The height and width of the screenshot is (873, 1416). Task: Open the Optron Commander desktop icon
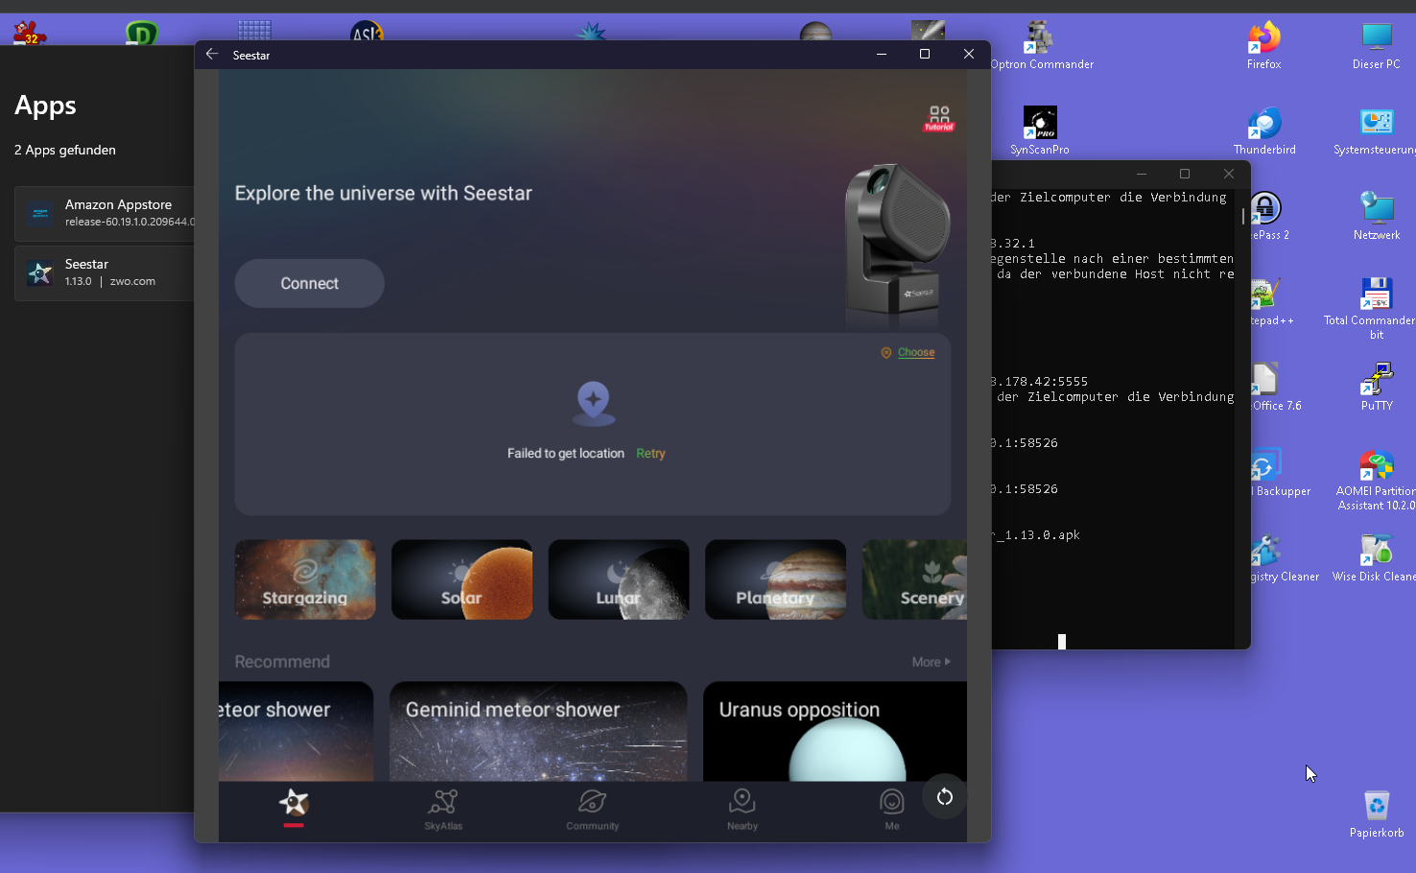(1041, 45)
